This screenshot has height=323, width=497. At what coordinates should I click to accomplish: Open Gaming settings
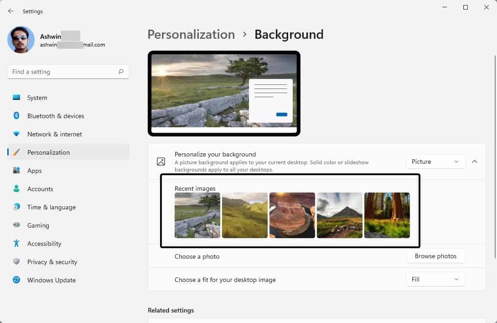click(x=38, y=225)
